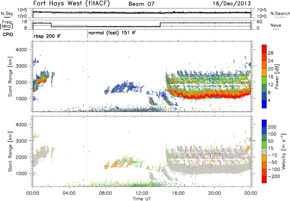Click the '1000' tick on velocity panel axis
Viewport: 290px width, 201px height.
(21, 173)
